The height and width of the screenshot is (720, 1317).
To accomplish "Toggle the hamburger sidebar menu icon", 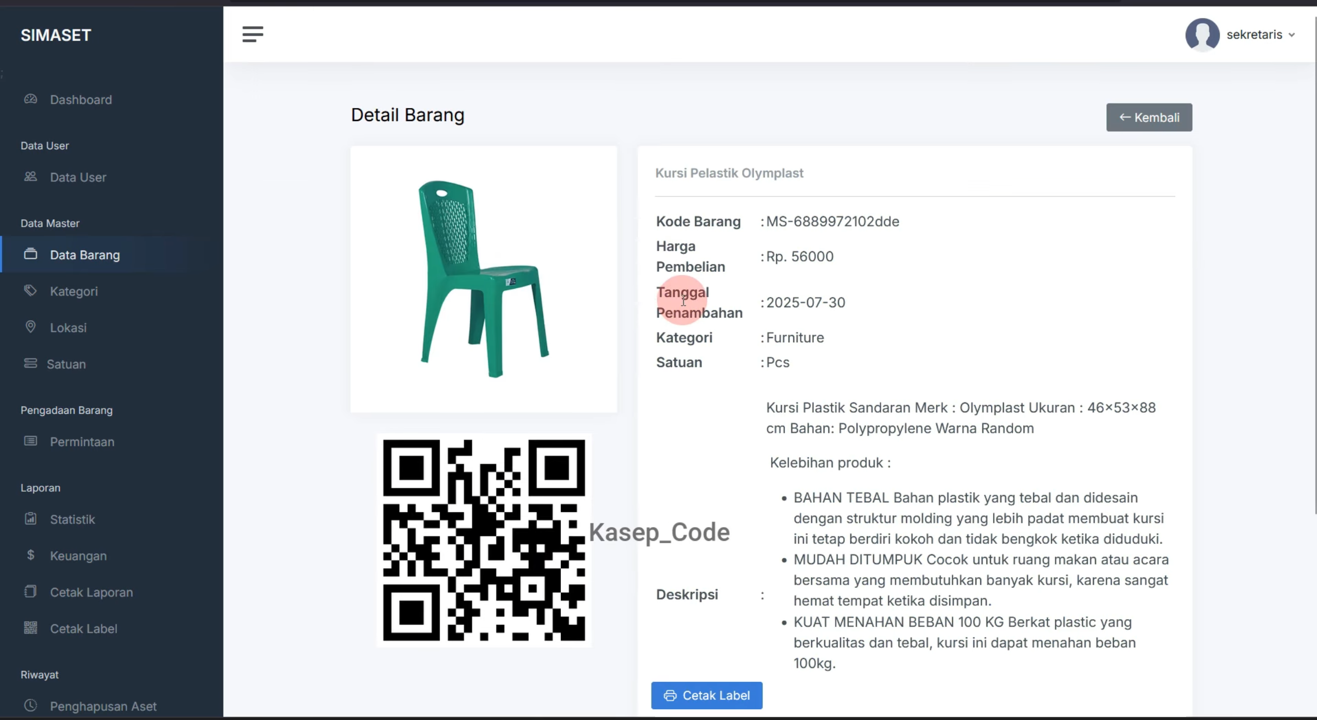I will [252, 34].
